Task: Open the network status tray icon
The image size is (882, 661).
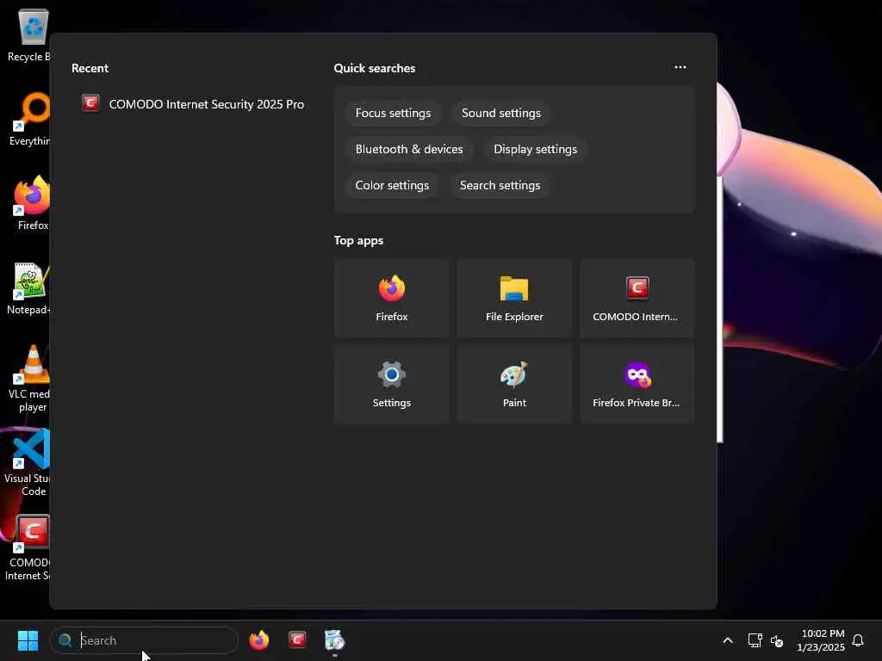Action: (755, 640)
